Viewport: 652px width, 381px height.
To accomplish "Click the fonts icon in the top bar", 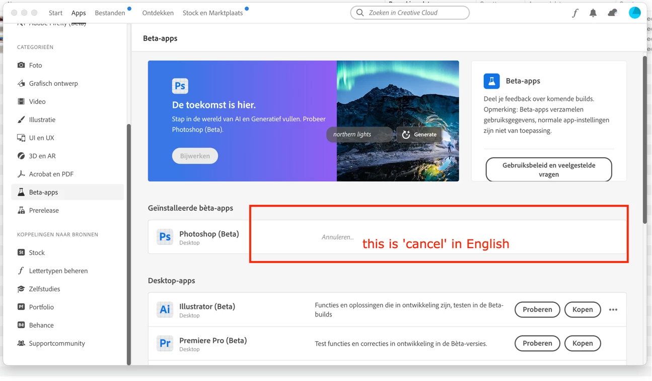I will pos(575,13).
